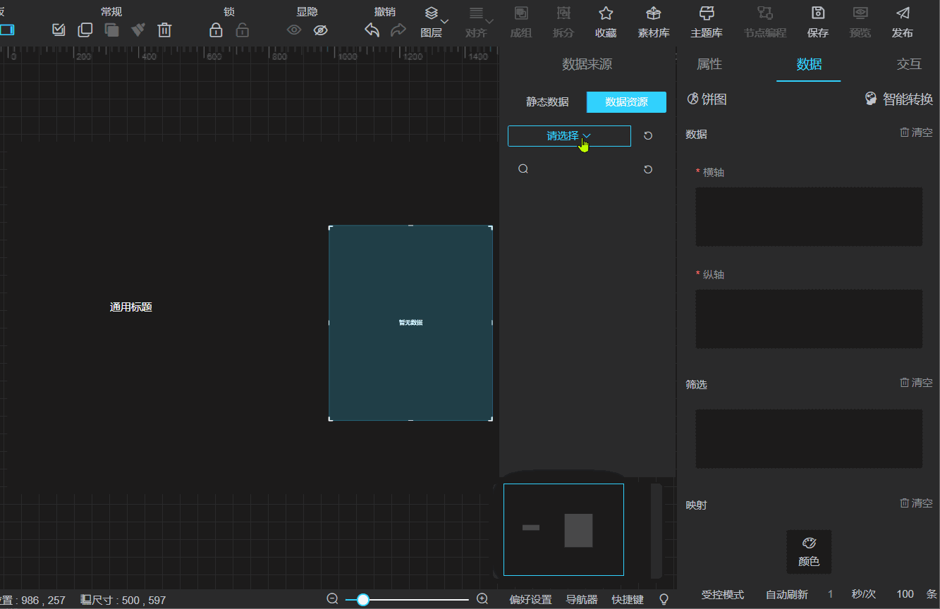Hide the component with the crossed-eye icon

point(321,30)
